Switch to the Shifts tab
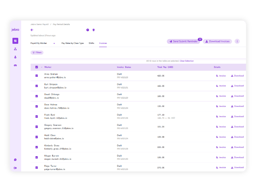 tap(91, 43)
